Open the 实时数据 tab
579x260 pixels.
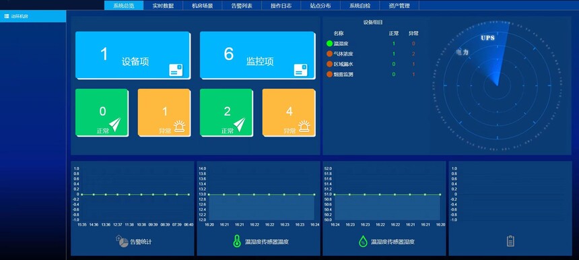[x=163, y=5]
